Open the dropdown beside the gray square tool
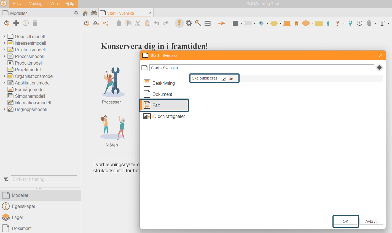 [x=241, y=23]
